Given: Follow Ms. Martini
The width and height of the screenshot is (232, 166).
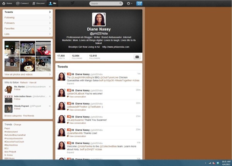Looking at the screenshot, I should pyautogui.click(x=17, y=89).
